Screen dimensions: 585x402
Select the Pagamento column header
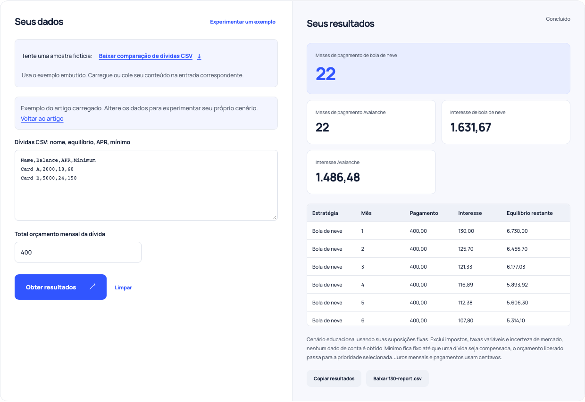point(424,213)
